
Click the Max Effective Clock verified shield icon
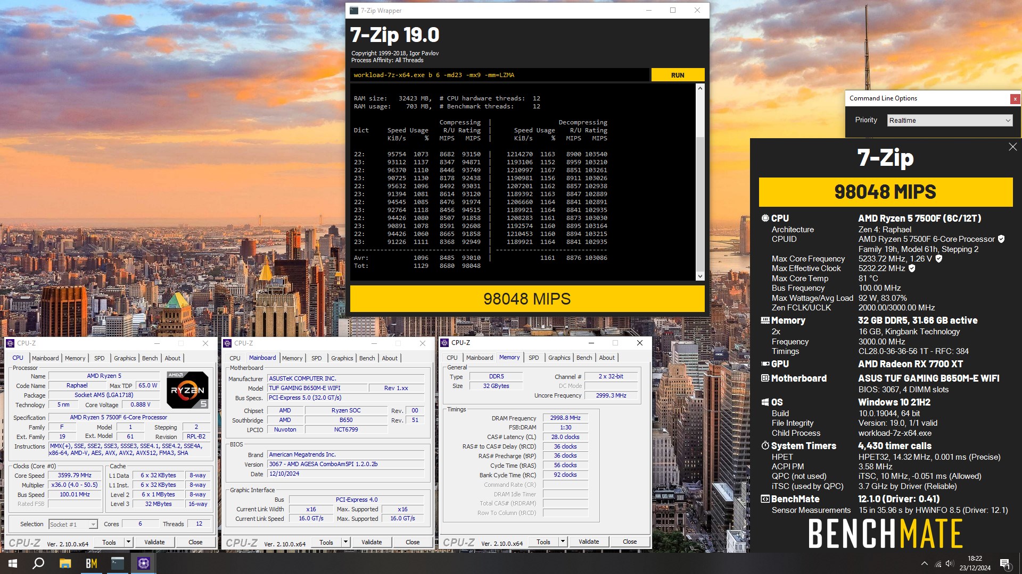coord(911,268)
